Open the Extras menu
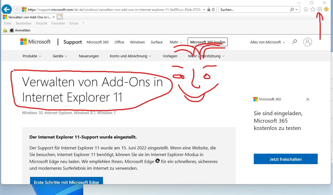The image size is (333, 195). point(74,23)
